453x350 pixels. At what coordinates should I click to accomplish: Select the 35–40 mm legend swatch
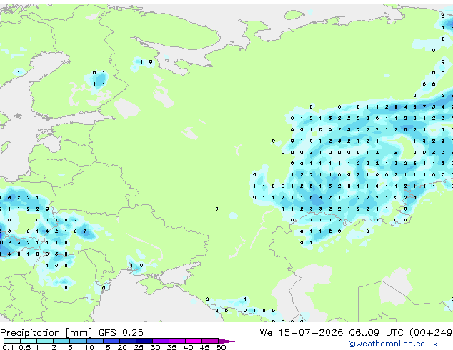point(176,341)
